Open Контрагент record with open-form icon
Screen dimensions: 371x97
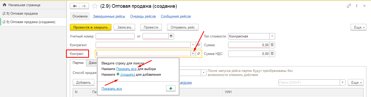[x=199, y=45]
